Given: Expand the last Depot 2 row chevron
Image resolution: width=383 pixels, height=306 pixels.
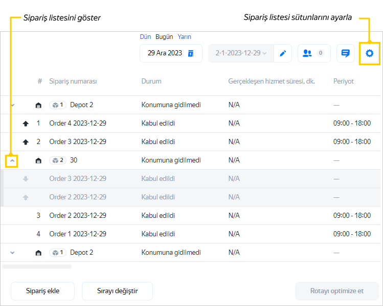Looking at the screenshot, I should pyautogui.click(x=13, y=253).
